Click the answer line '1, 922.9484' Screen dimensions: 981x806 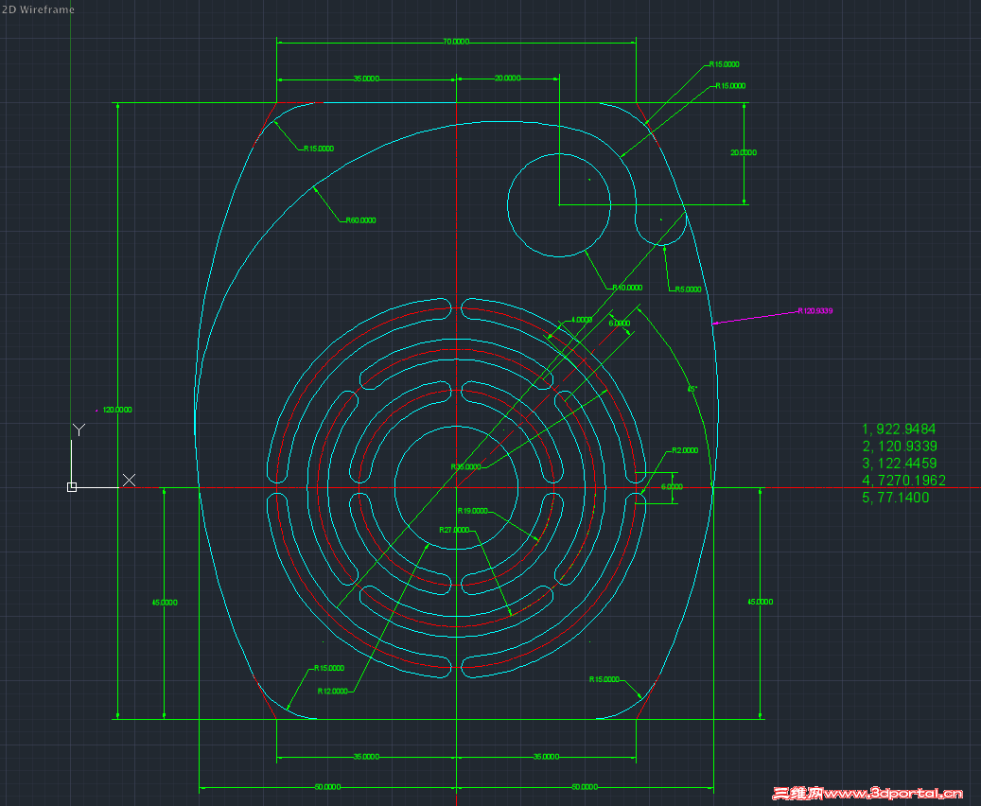899,429
